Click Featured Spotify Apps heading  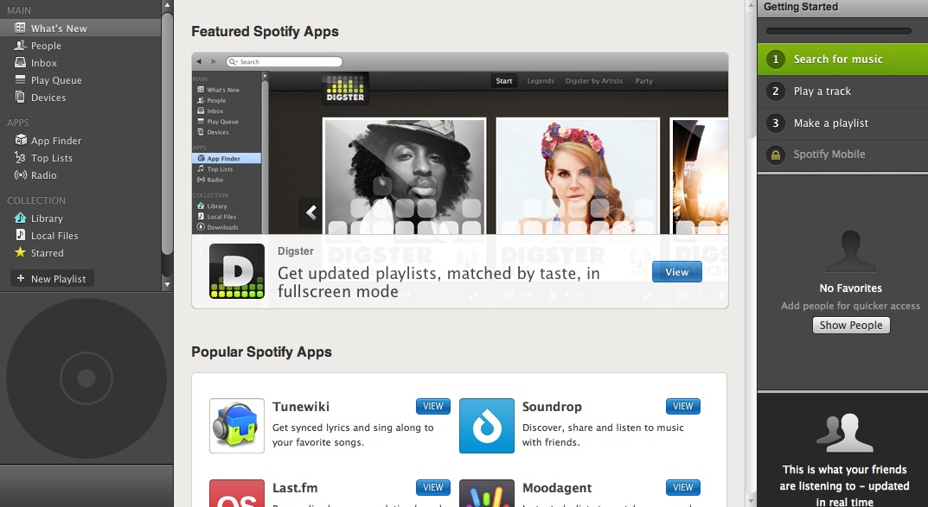(265, 31)
